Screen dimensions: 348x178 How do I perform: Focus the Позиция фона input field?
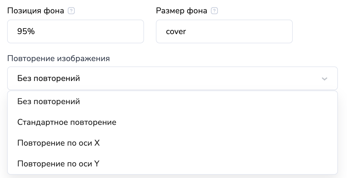(x=75, y=31)
